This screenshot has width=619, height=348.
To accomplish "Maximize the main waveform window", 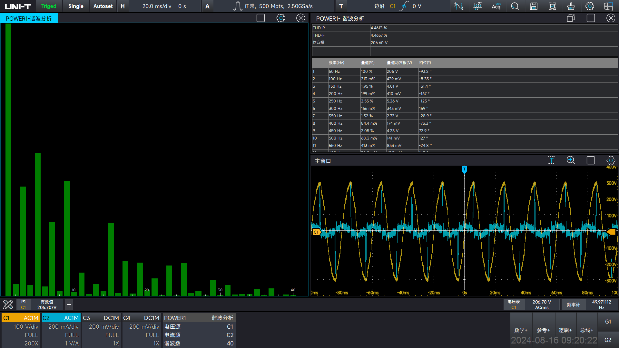I will tap(591, 160).
